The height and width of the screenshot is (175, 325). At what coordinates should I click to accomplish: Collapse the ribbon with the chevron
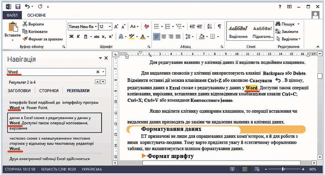tap(318, 47)
